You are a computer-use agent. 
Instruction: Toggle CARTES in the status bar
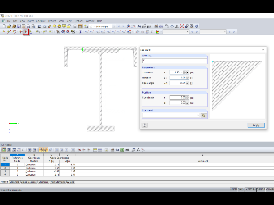(x=251, y=190)
